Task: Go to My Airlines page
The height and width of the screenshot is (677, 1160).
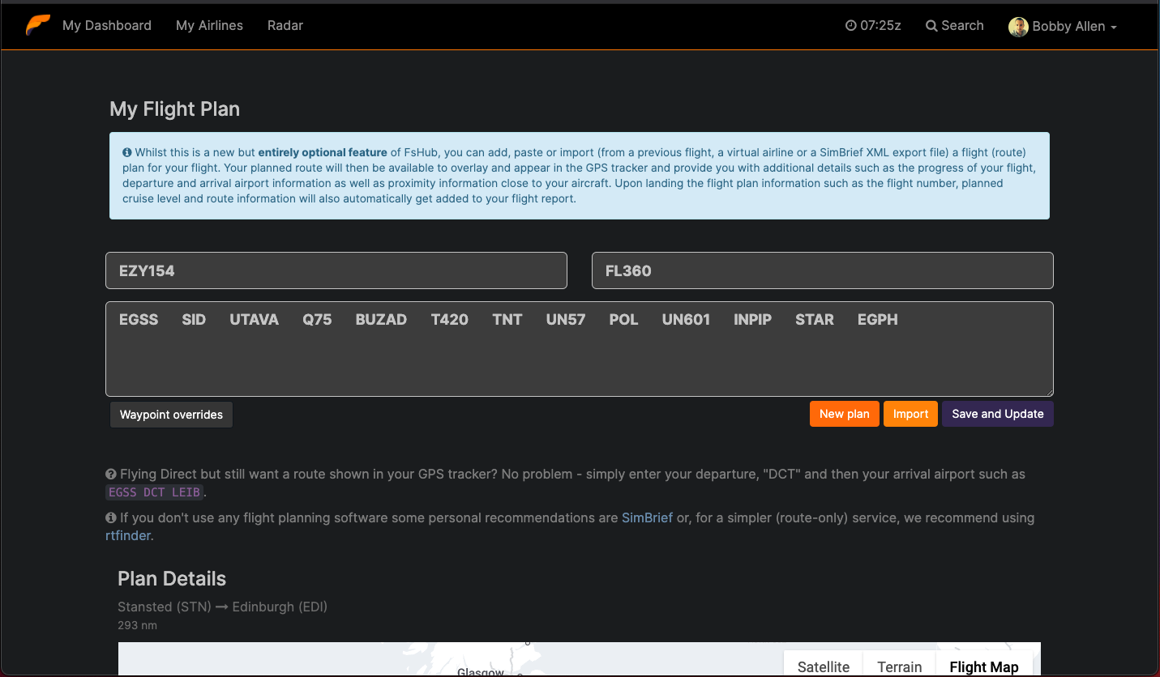Action: coord(209,26)
